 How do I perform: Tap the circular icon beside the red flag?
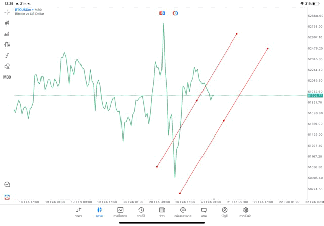click(x=175, y=13)
